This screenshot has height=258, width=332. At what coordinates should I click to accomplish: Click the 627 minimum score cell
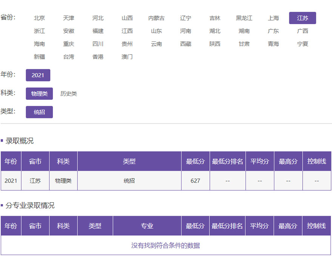[195, 181]
